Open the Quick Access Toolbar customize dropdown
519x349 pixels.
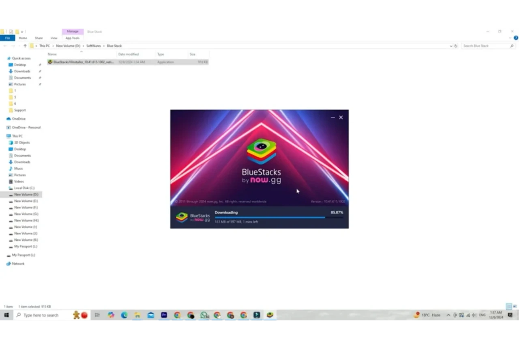pos(22,32)
